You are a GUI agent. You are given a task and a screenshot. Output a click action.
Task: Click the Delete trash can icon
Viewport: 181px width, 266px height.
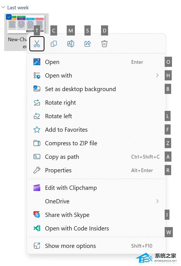(104, 44)
